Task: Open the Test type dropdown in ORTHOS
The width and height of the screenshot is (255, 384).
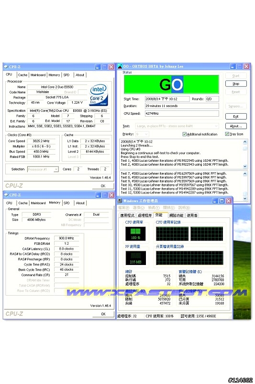Action: tap(177, 126)
